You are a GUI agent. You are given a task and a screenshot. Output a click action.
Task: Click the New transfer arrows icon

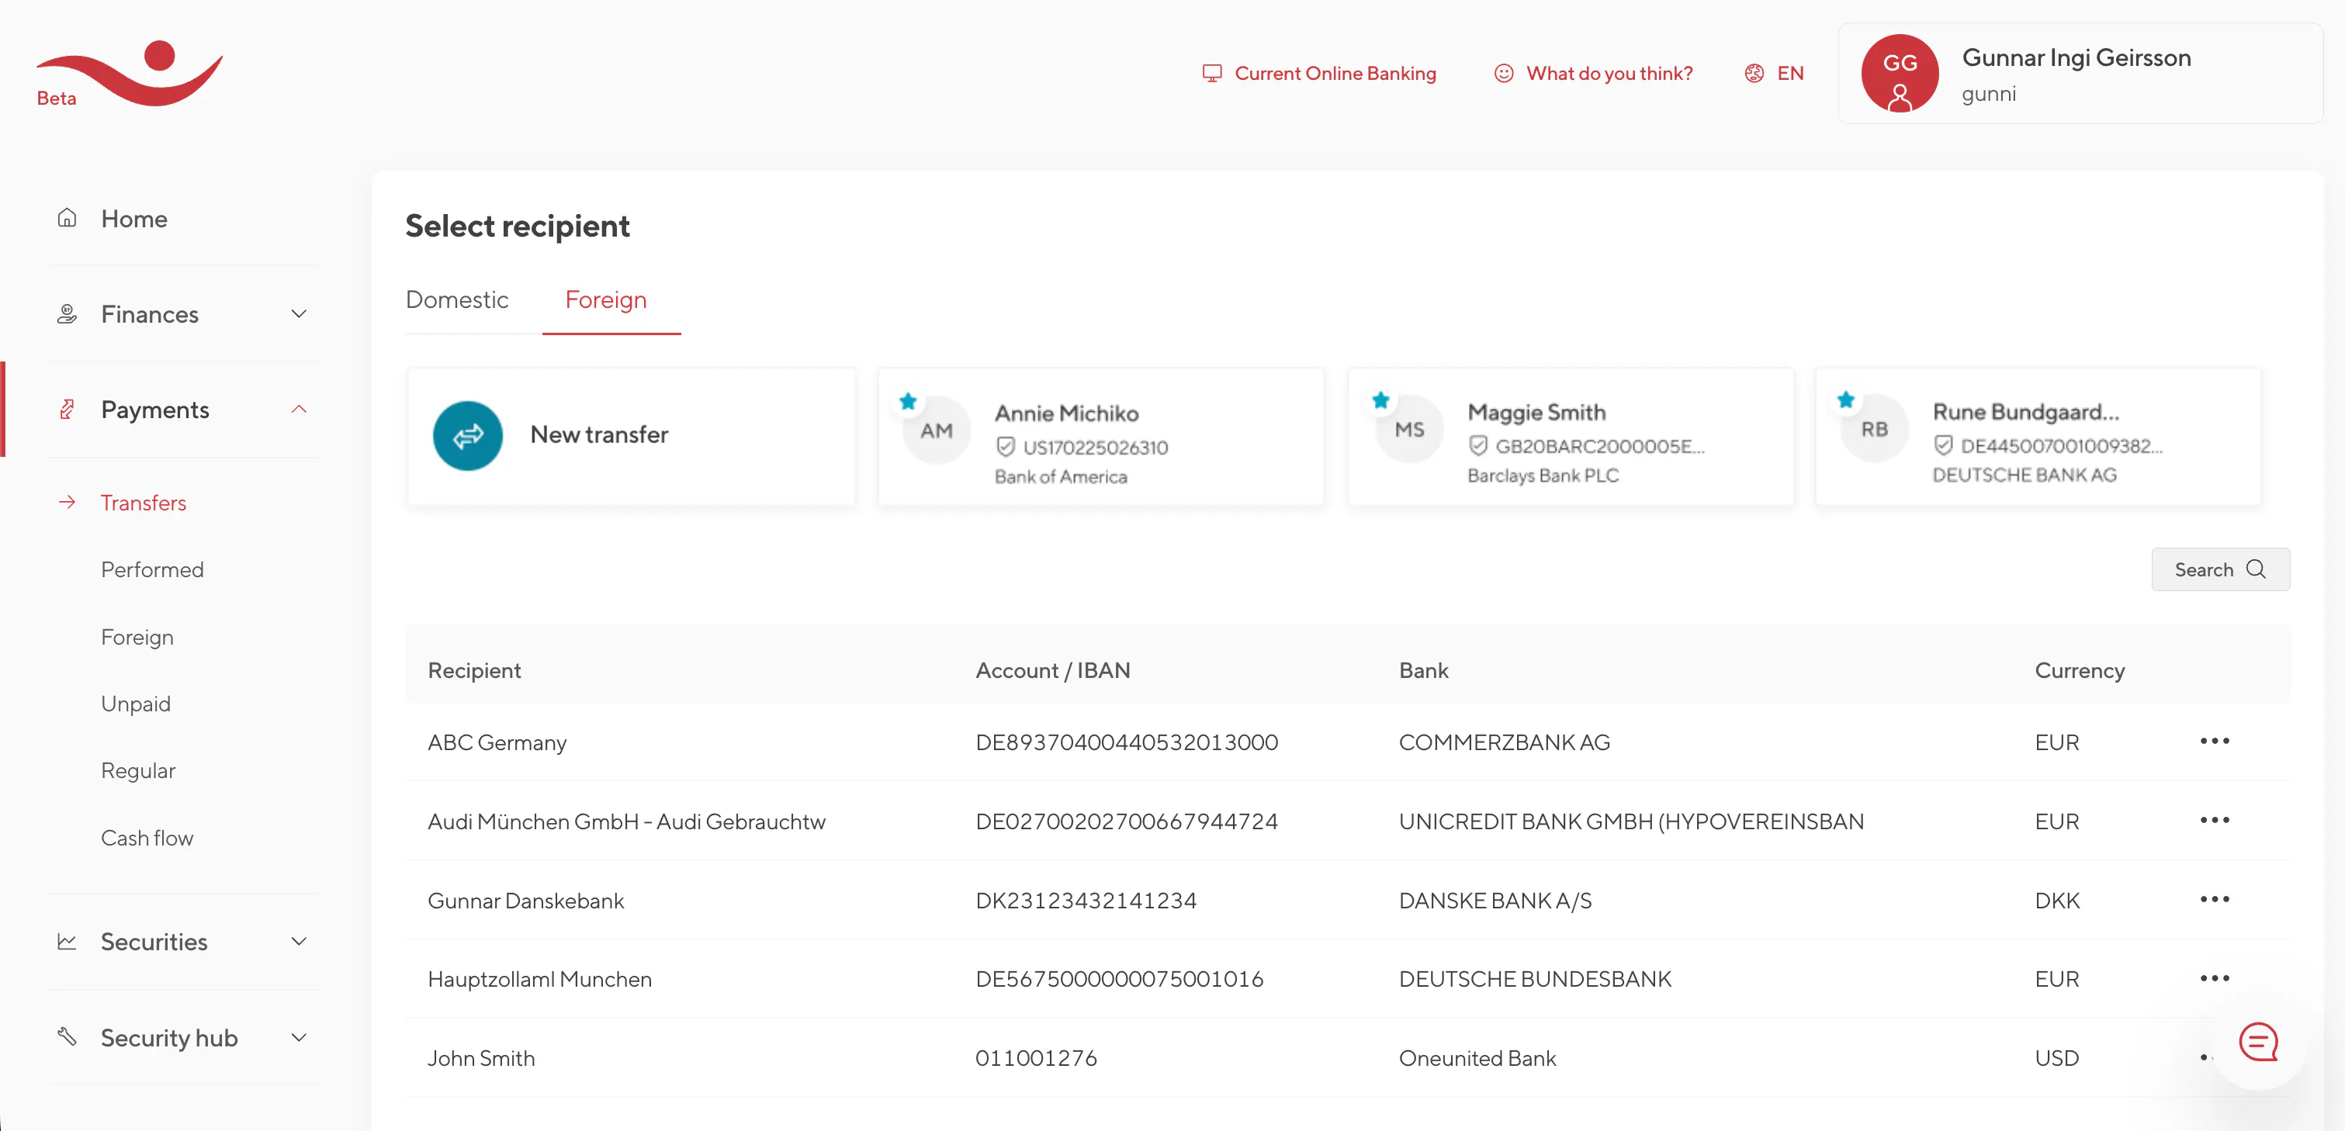click(x=467, y=436)
